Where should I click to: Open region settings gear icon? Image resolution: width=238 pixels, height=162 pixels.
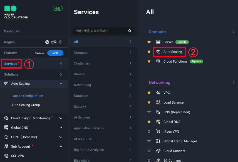tap(61, 42)
